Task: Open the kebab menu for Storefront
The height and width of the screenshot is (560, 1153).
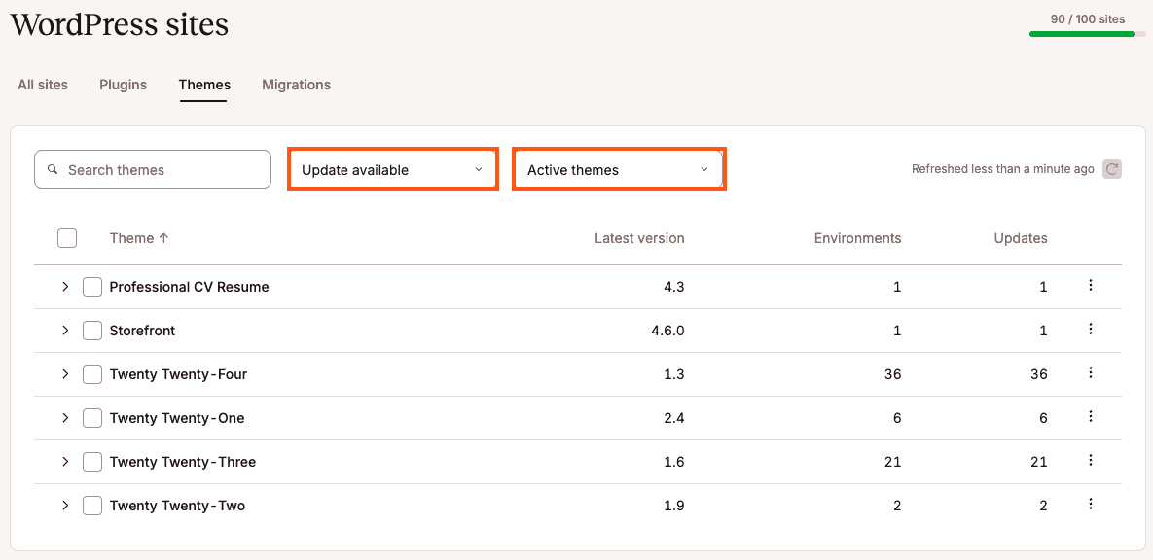Action: pyautogui.click(x=1091, y=329)
